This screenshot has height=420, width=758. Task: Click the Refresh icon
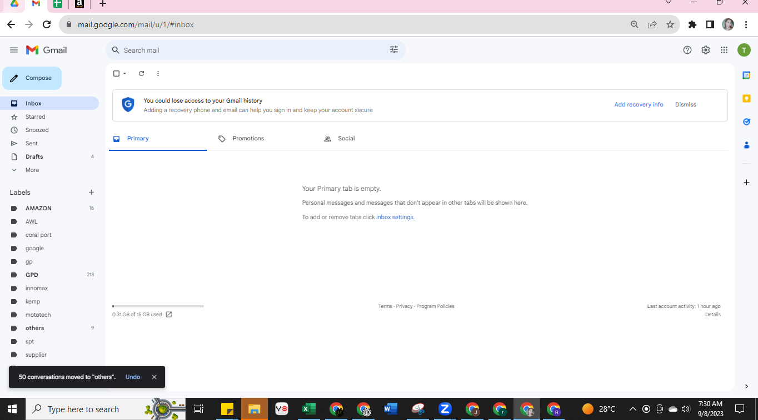141,73
